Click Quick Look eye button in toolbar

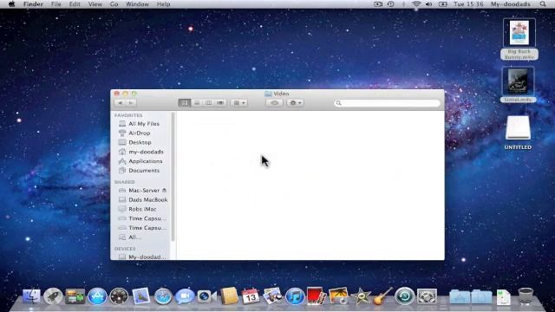pos(274,102)
